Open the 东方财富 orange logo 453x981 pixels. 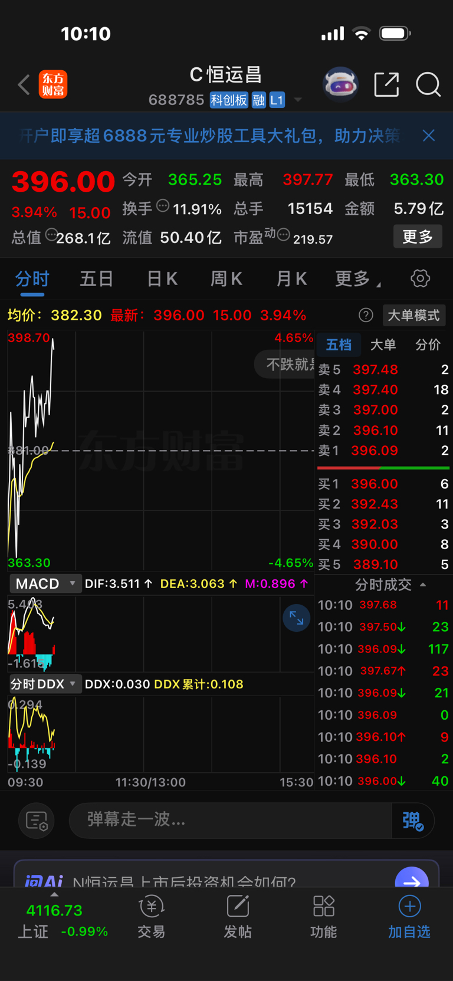coord(53,84)
